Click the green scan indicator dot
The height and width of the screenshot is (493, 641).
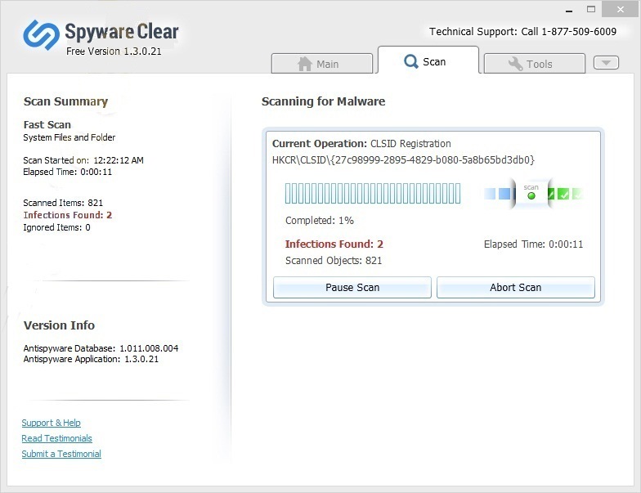[x=531, y=196]
